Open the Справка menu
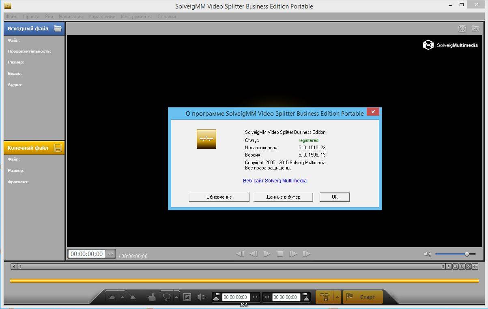 click(167, 17)
